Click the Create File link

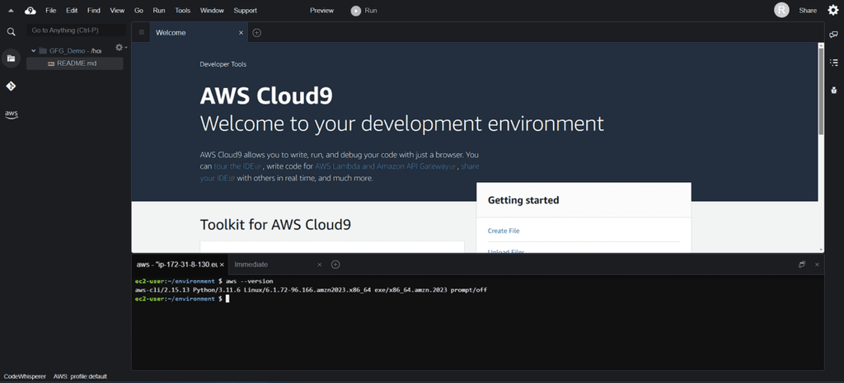[504, 231]
